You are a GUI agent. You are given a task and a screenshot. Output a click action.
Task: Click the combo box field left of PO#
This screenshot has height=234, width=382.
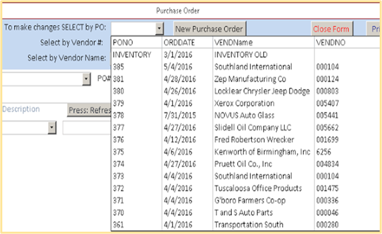coord(43,79)
